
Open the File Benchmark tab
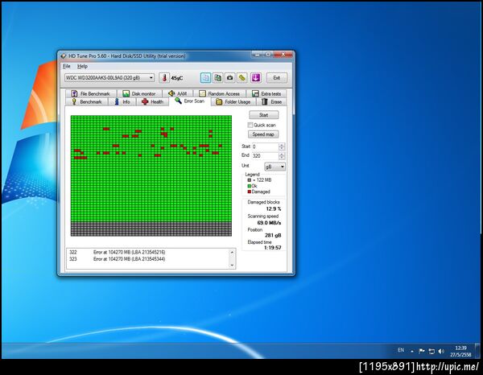(90, 93)
